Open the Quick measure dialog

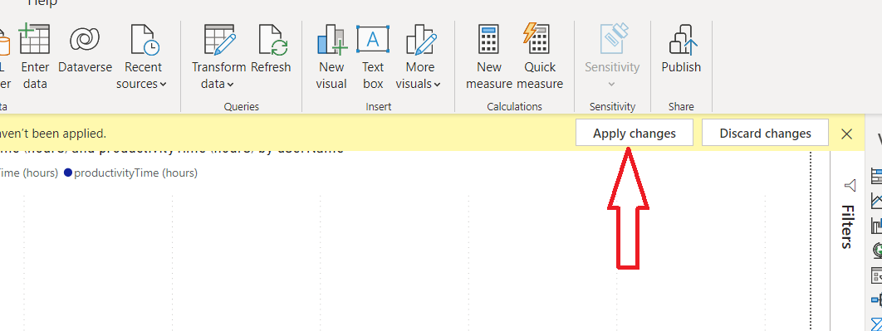point(540,56)
